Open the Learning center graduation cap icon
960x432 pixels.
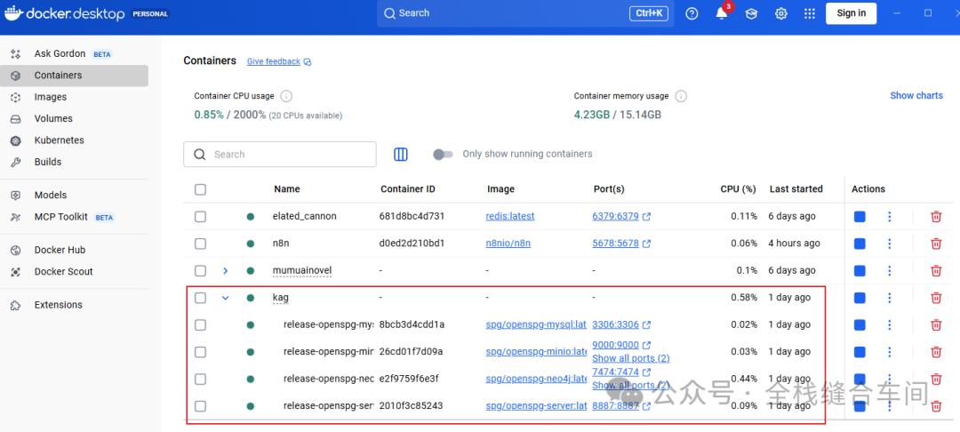click(x=751, y=13)
